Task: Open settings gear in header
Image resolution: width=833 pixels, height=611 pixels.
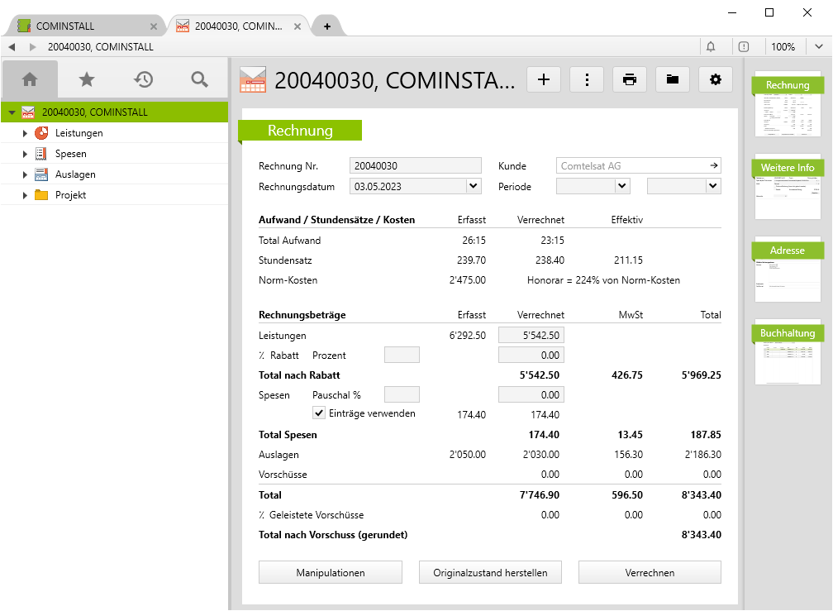Action: pyautogui.click(x=716, y=79)
